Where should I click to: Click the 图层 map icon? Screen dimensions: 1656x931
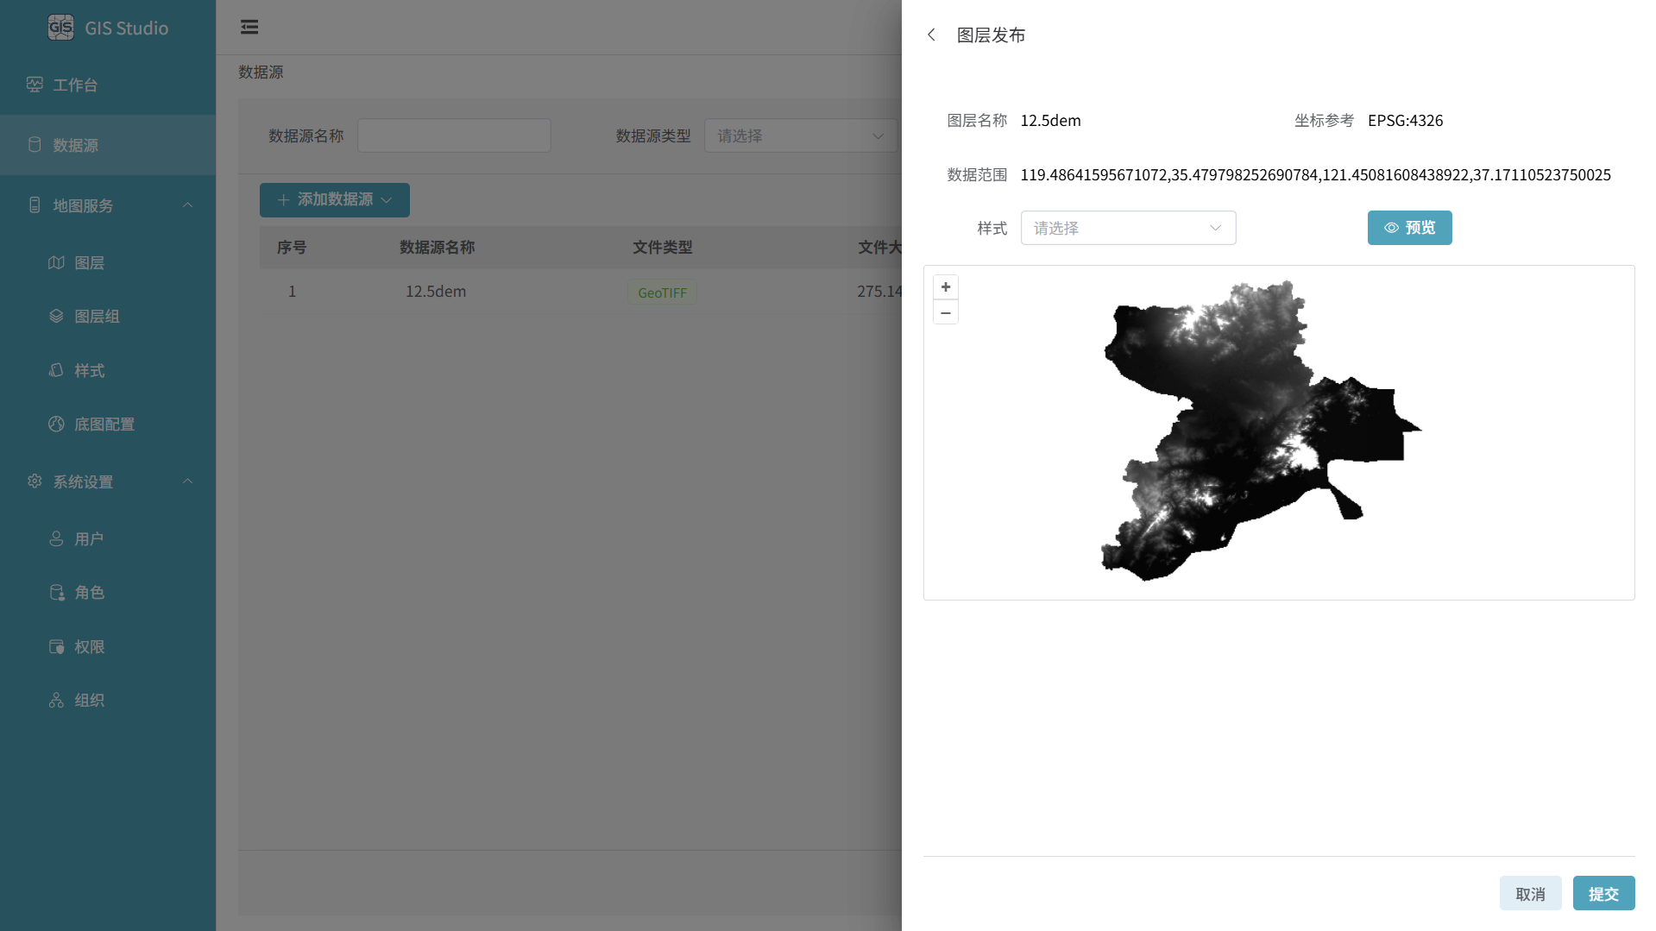[56, 262]
